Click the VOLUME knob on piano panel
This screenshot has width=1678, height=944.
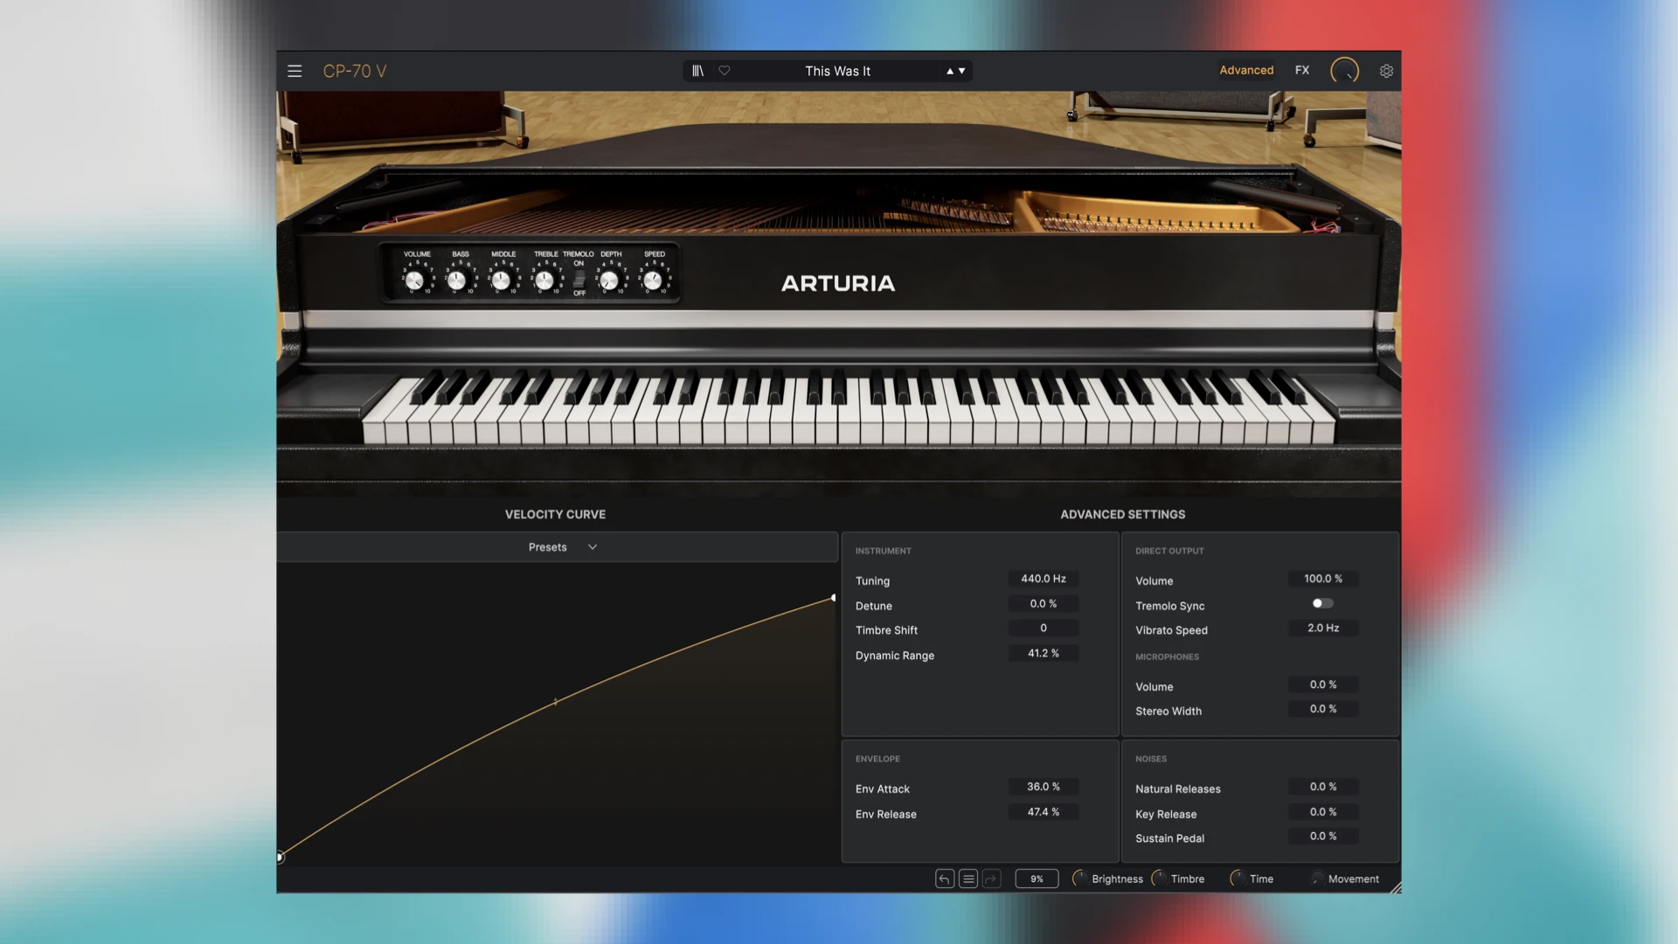point(414,281)
